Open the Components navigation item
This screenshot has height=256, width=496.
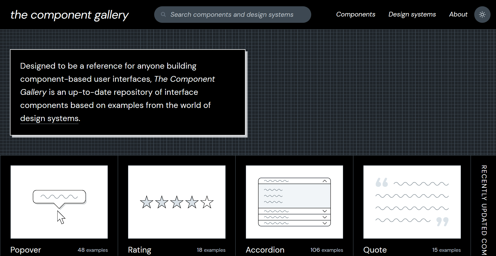(x=355, y=14)
